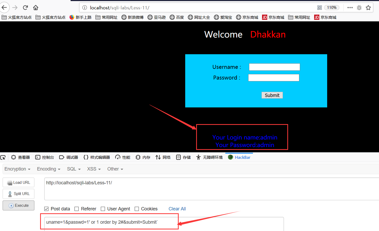Click the 'Your Login name:admin' result text
379x231 pixels.
(245, 137)
